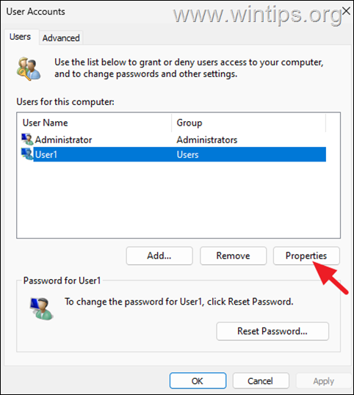The height and width of the screenshot is (395, 354).
Task: Switch to the Advanced tab
Action: tap(61, 38)
